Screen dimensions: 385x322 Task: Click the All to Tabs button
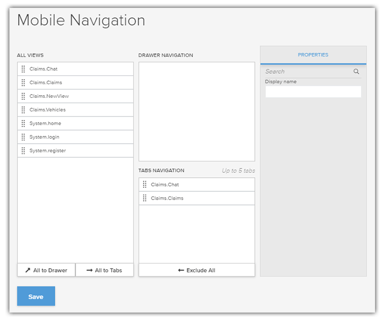tap(104, 270)
